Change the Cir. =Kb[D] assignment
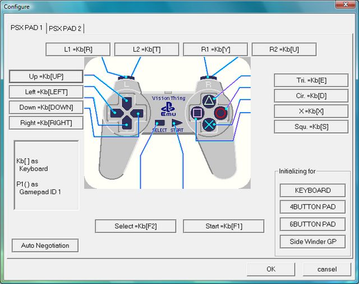This screenshot has width=359, height=284. 311,96
